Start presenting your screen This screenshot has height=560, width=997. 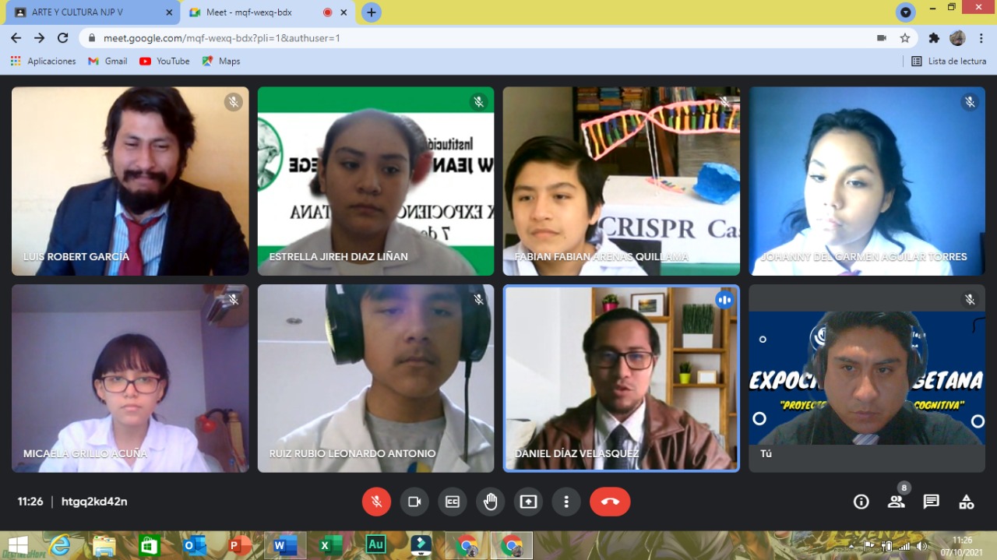pos(528,502)
